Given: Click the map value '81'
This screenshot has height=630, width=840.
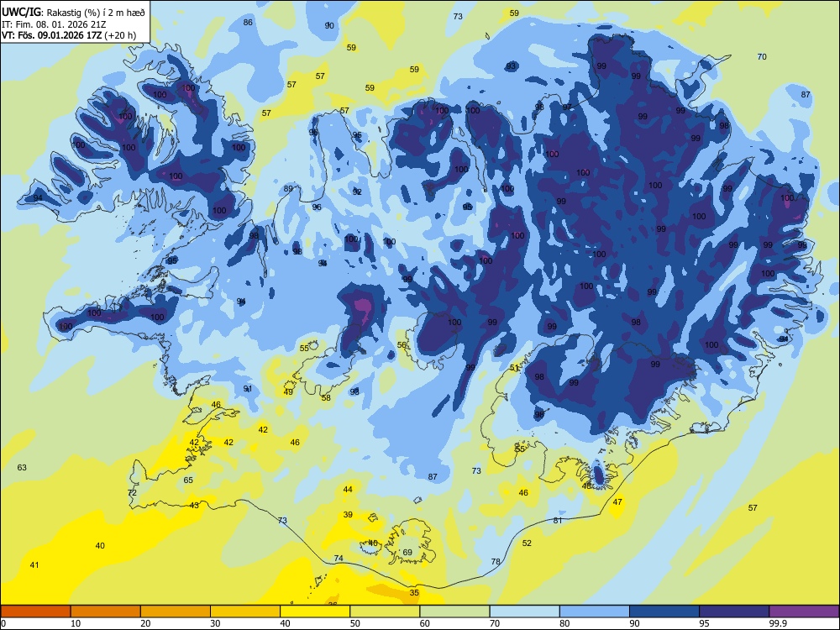Looking at the screenshot, I should click(x=558, y=520).
